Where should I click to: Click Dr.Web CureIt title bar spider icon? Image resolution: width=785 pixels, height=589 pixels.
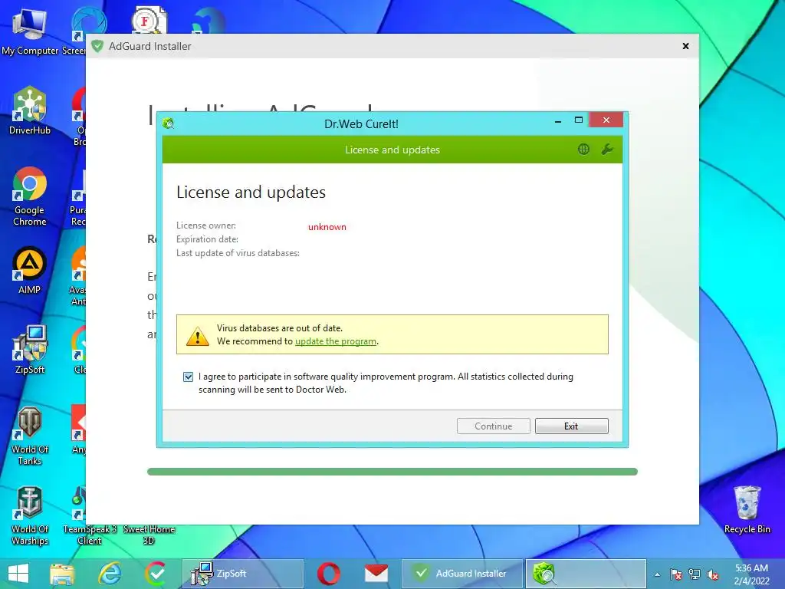tap(168, 123)
